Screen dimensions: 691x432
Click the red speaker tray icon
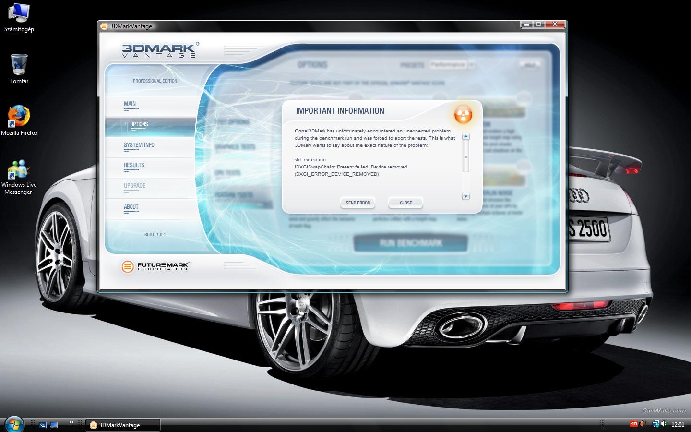tap(643, 424)
